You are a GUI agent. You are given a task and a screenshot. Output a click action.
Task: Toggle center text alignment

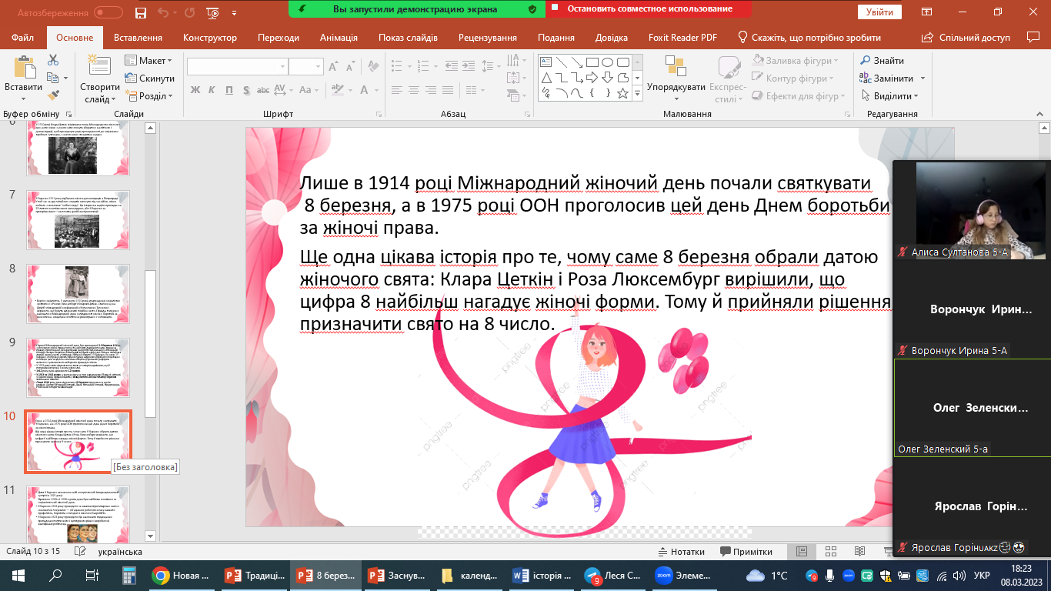pyautogui.click(x=413, y=92)
